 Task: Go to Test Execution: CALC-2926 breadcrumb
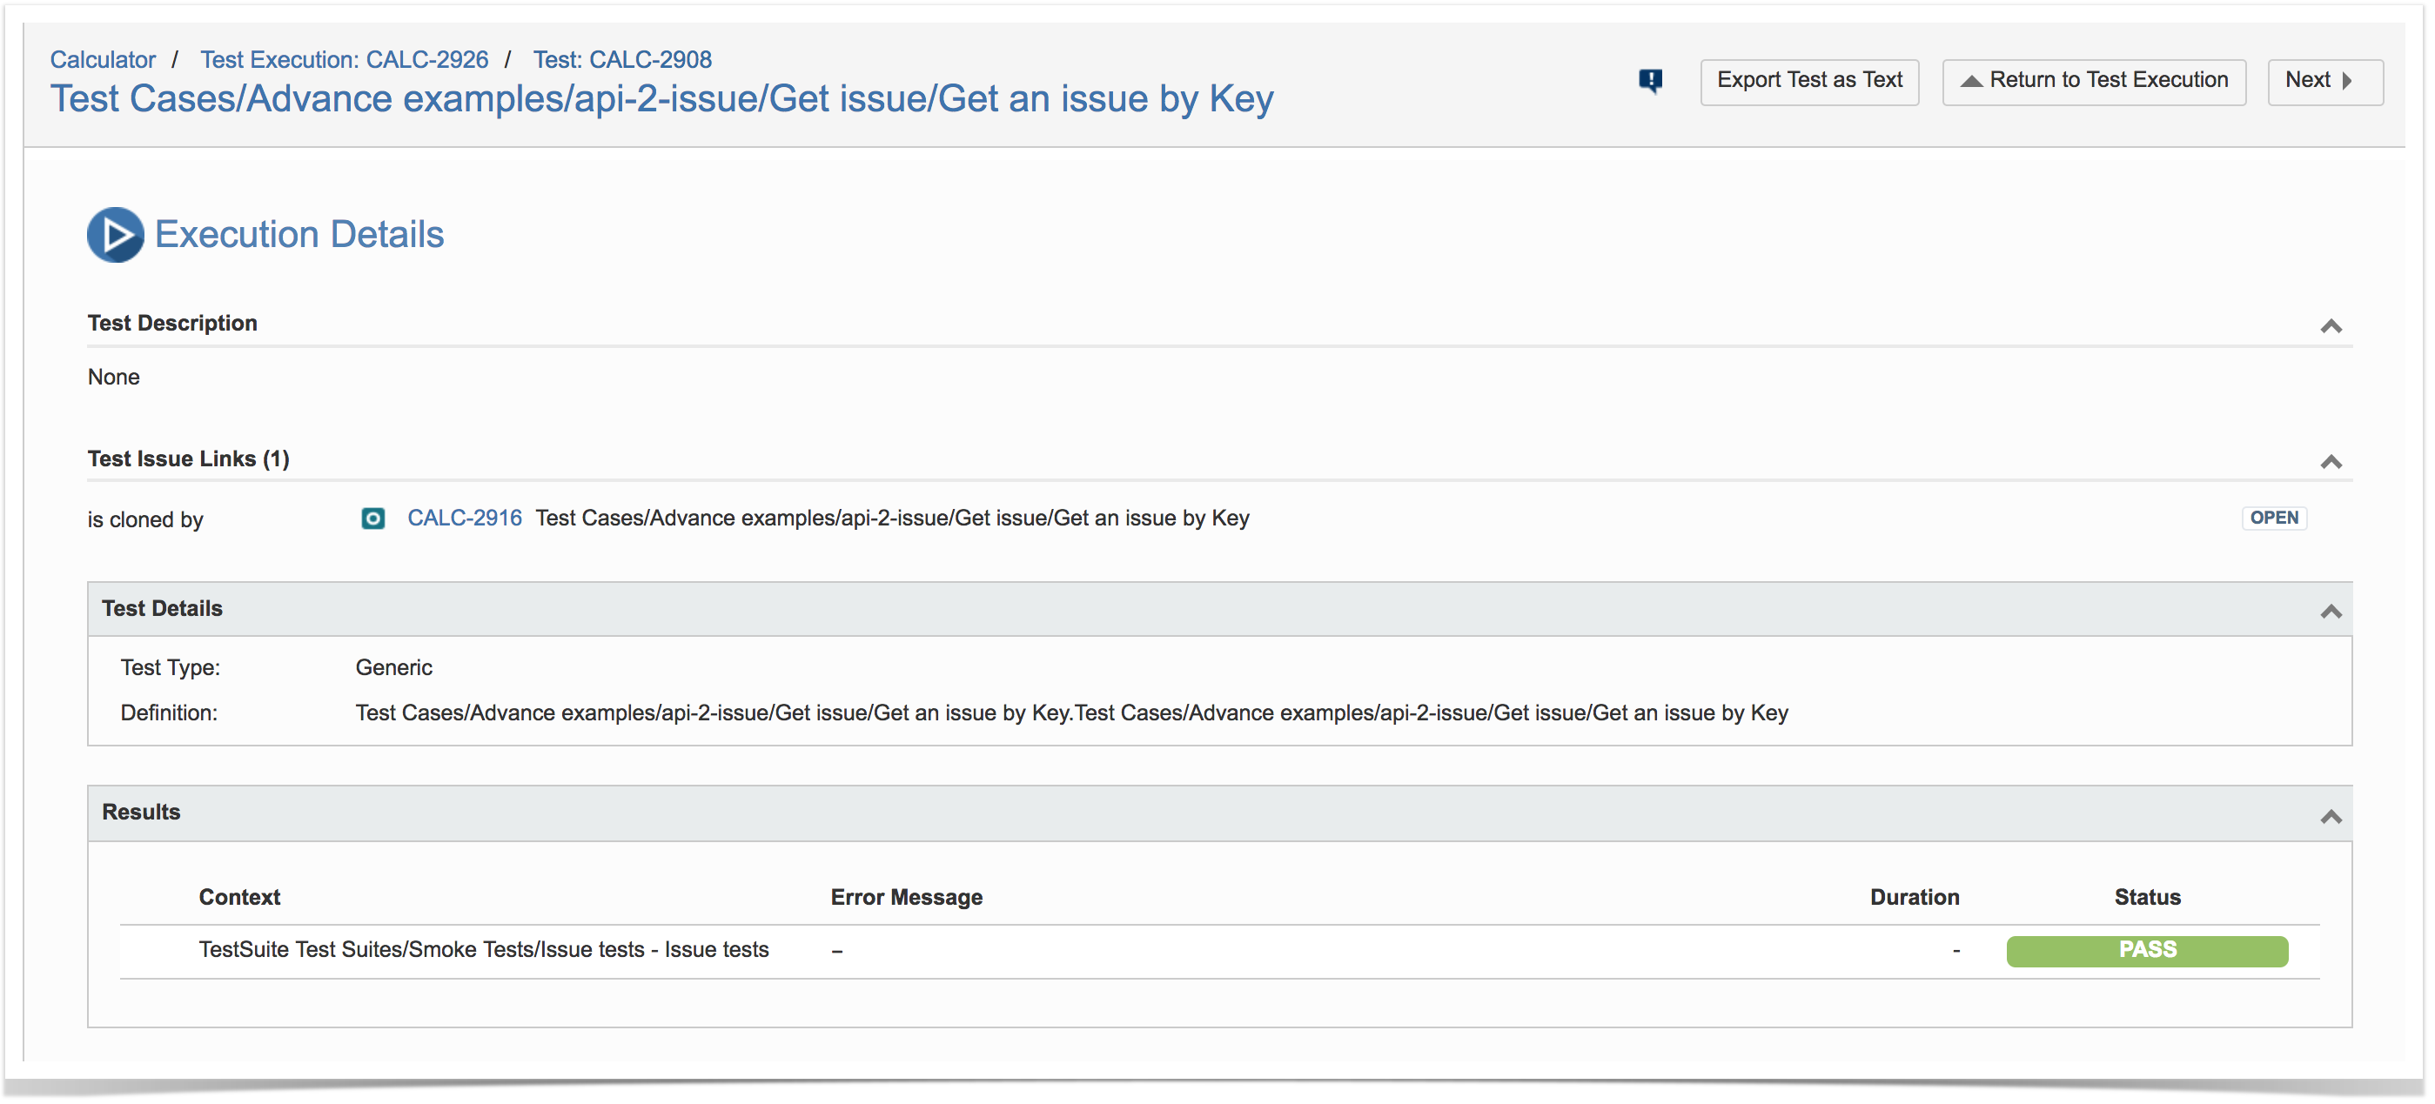(x=344, y=59)
